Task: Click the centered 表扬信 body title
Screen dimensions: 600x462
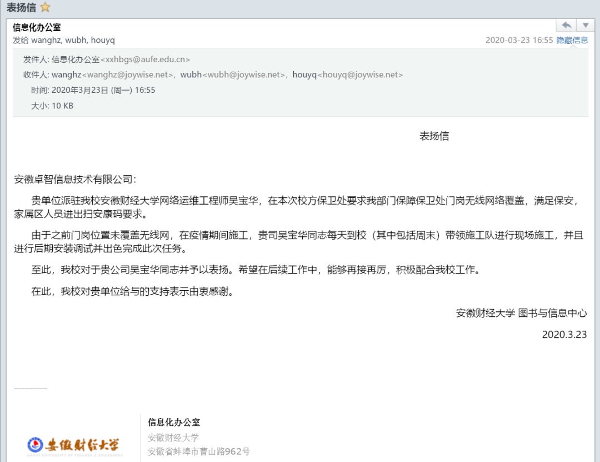Action: click(434, 136)
